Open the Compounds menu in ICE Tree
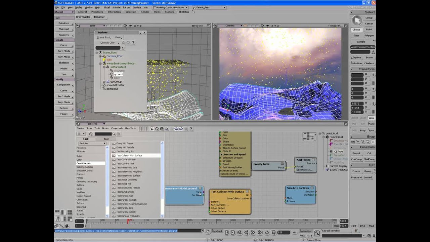This screenshot has height=242, width=430. point(117,128)
